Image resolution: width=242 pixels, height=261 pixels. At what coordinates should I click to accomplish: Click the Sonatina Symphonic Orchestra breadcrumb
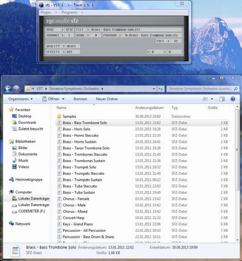[74, 89]
